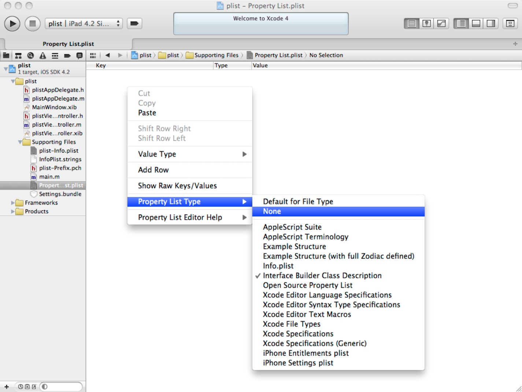Open the related files grid menu
Viewport: 522px width, 392px height.
pos(93,55)
